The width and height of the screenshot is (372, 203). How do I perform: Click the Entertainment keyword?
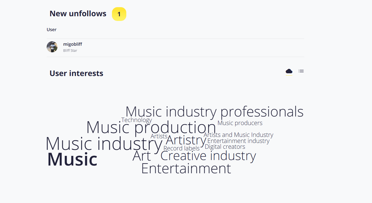coord(186,169)
